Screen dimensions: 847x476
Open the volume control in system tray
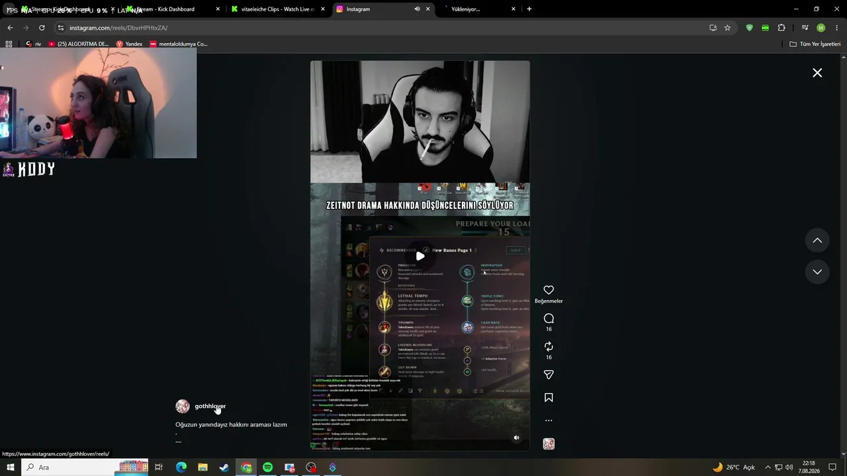point(789,467)
